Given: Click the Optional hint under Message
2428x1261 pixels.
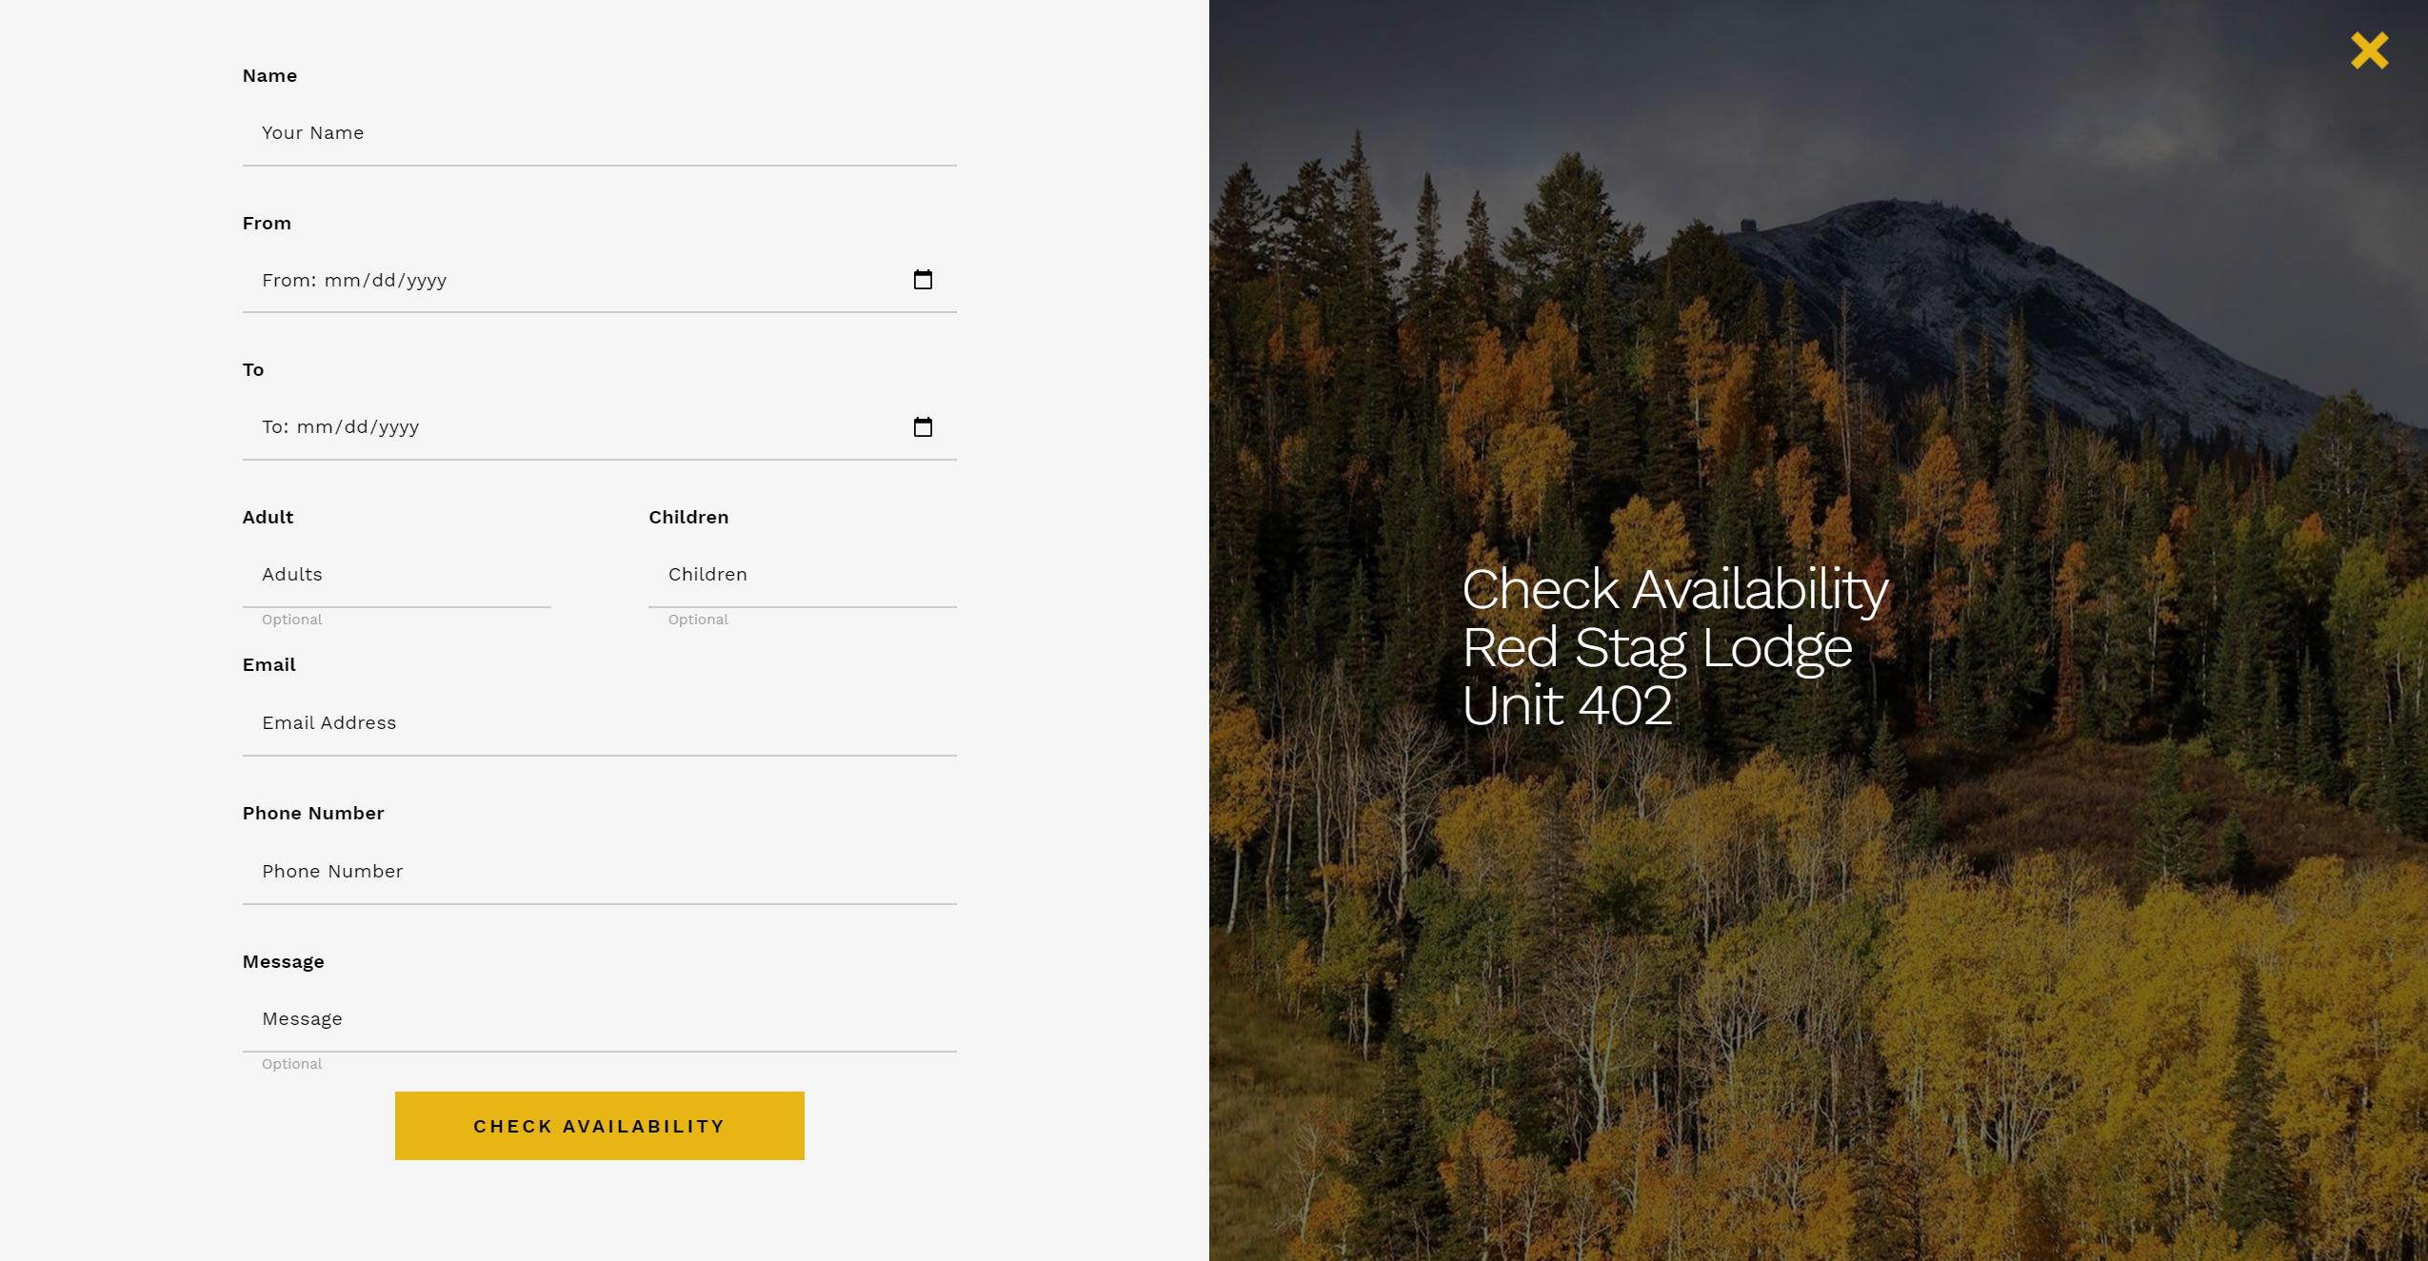Looking at the screenshot, I should [x=292, y=1064].
